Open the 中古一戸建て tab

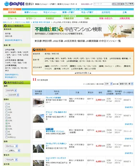[87, 12]
